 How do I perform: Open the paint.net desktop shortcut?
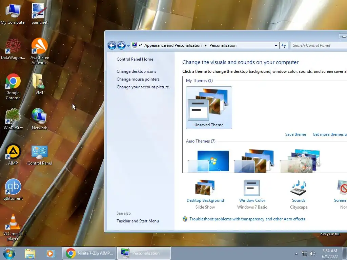click(x=39, y=14)
